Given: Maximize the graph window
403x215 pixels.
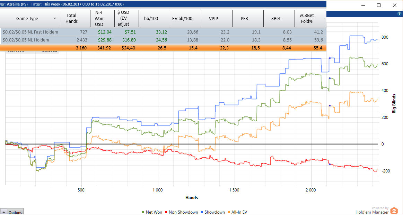Looking at the screenshot, I should 379,5.
